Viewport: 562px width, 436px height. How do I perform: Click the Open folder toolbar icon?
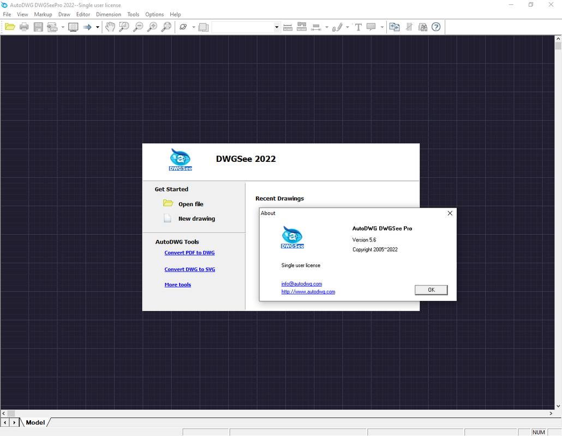coord(10,27)
